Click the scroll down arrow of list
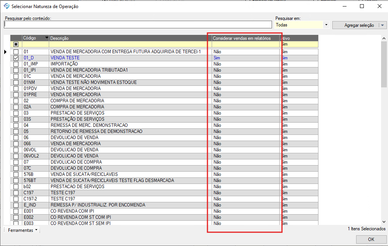The height and width of the screenshot is (246, 388). [384, 221]
